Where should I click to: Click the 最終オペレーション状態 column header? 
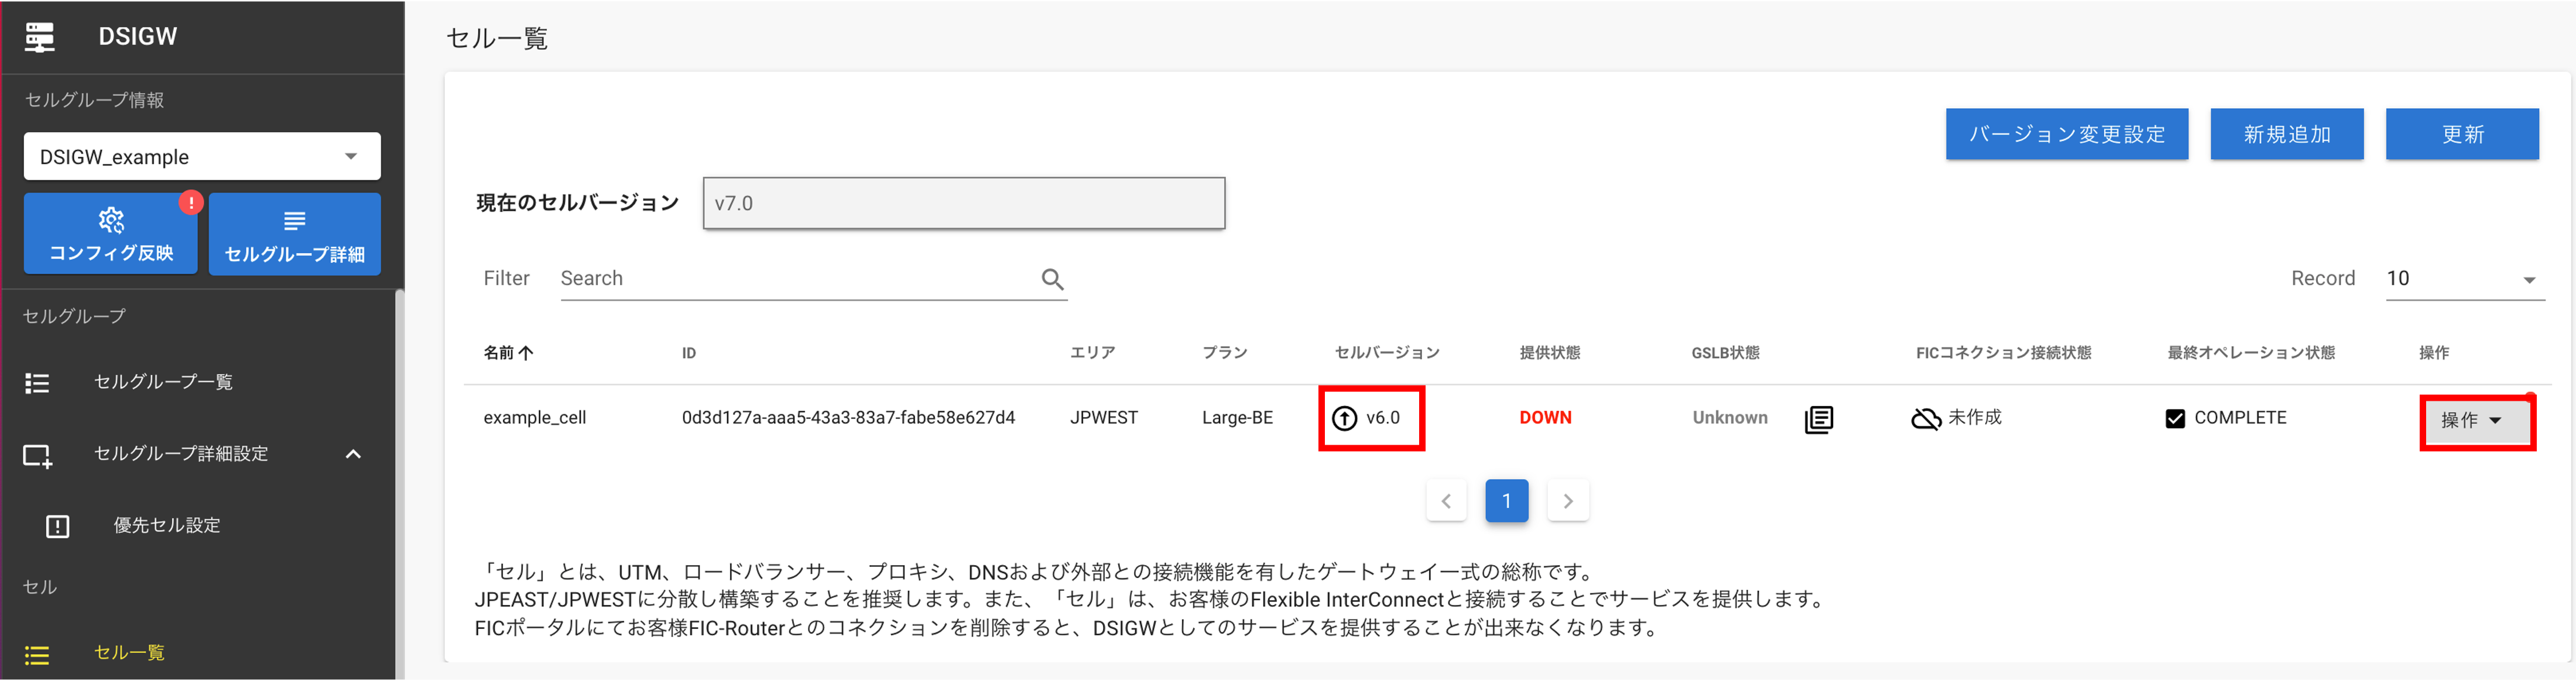coord(2251,353)
